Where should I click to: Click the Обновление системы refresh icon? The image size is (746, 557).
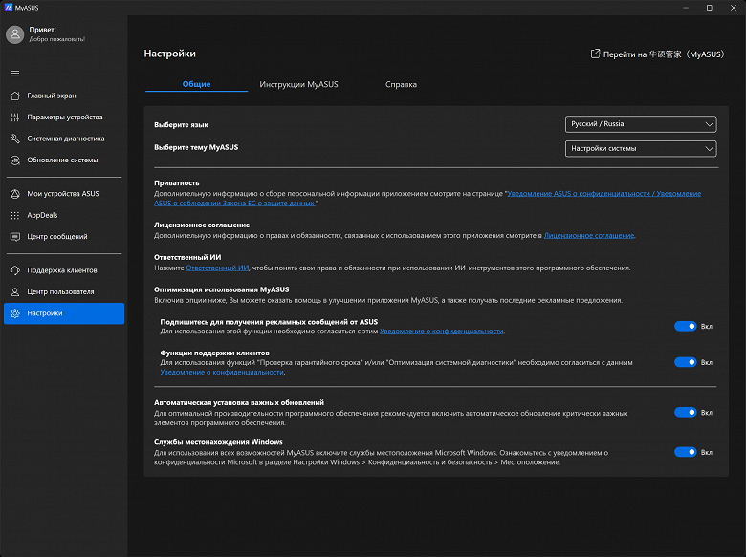(x=14, y=160)
